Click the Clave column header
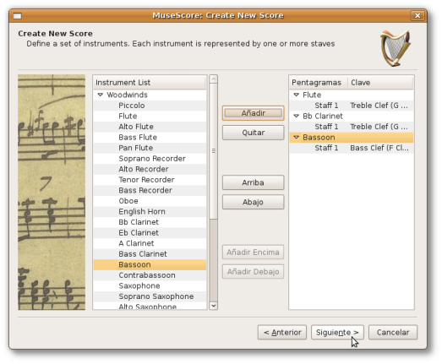The image size is (442, 364). click(380, 83)
